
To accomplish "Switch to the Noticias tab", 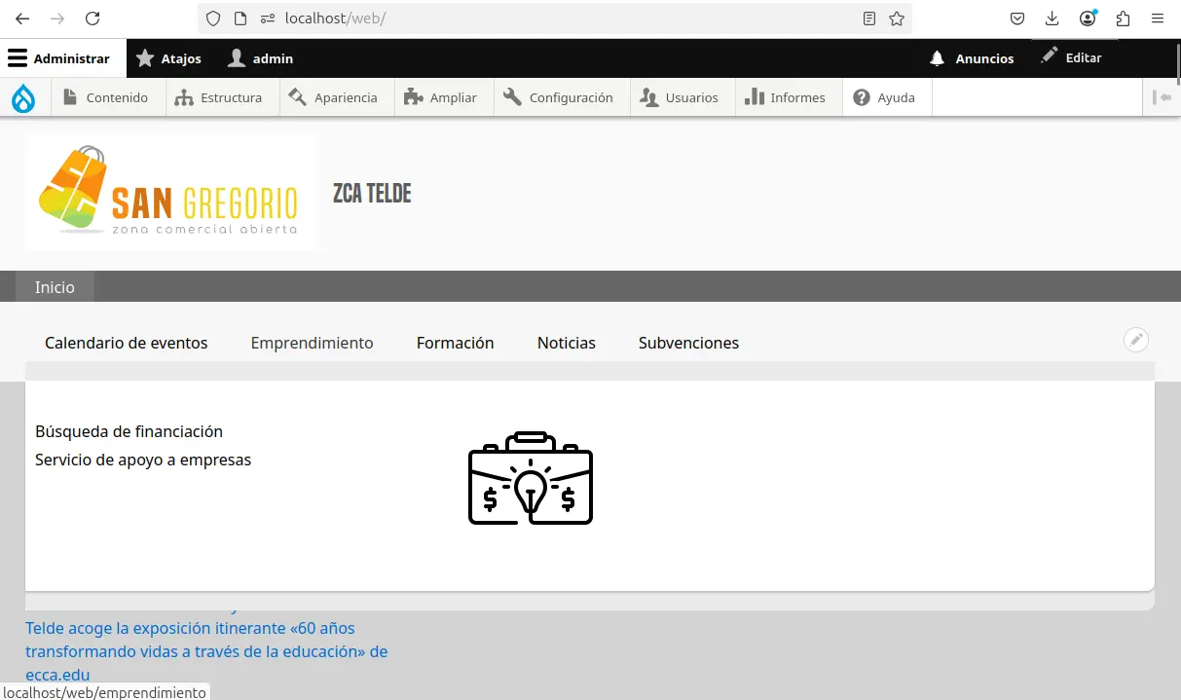I will (566, 343).
